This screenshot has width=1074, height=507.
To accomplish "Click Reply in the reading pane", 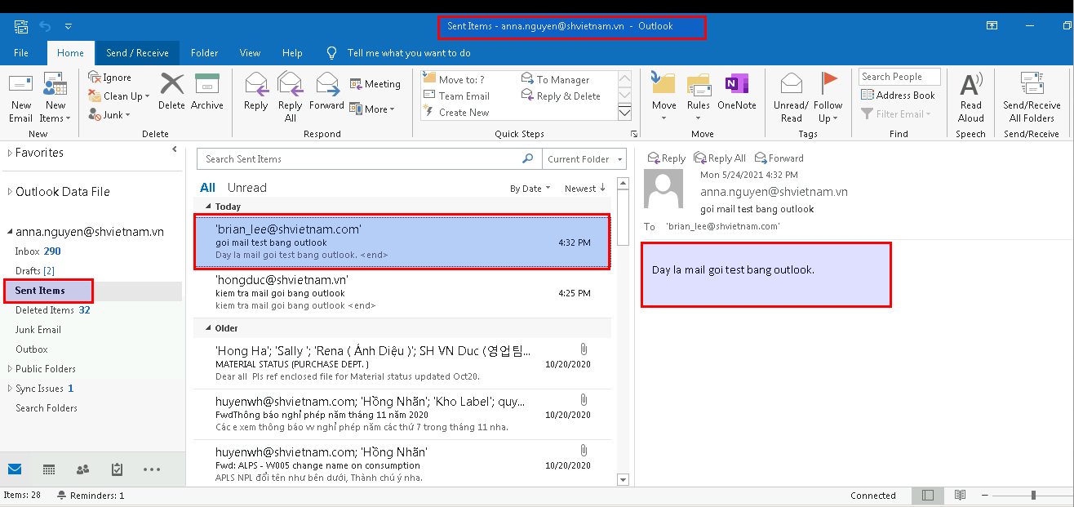I will click(666, 158).
